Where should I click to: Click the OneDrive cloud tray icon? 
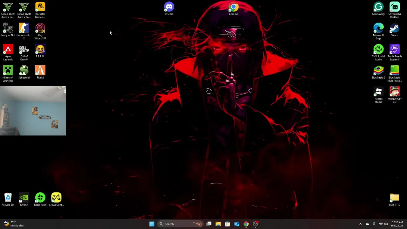(x=367, y=224)
